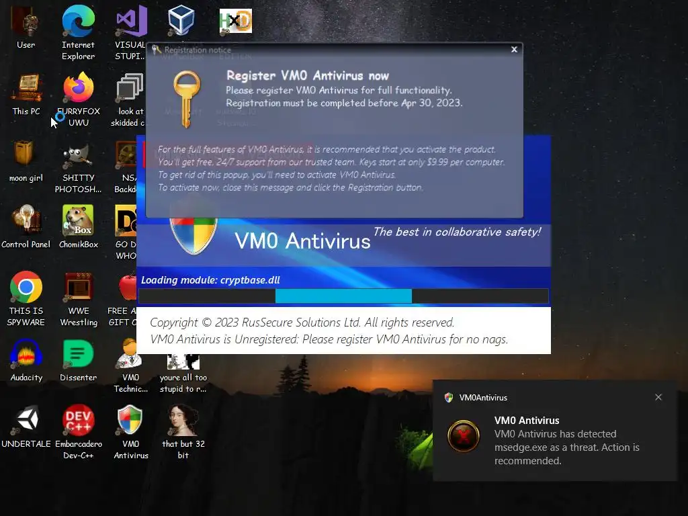
Task: Launch the Audacity icon
Action: [26, 360]
